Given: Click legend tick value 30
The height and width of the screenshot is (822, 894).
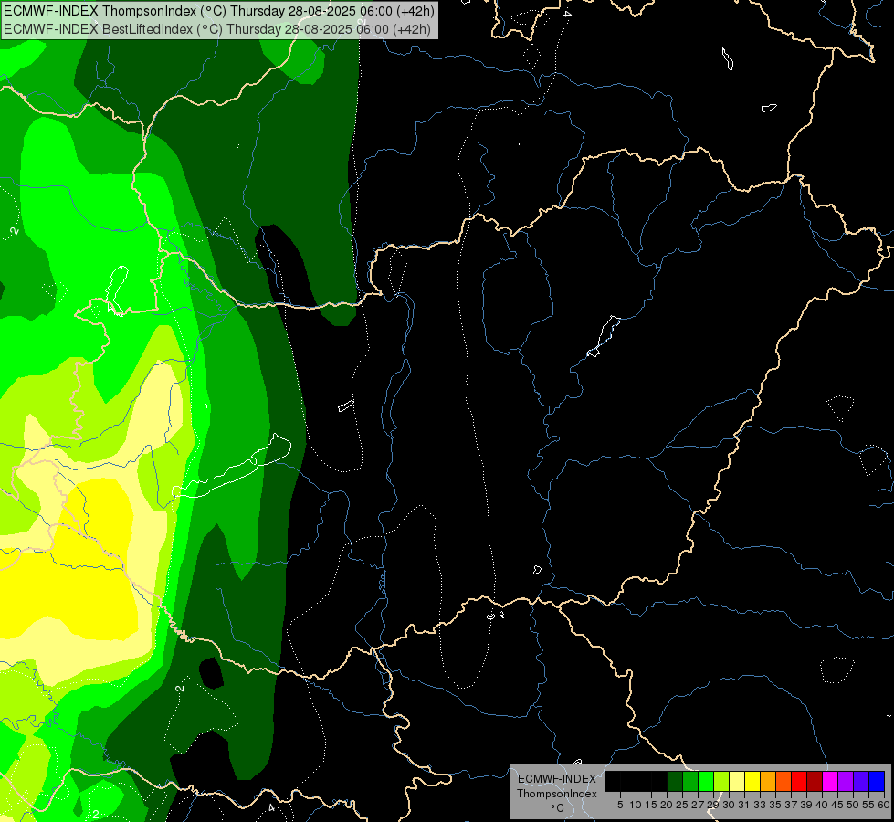Looking at the screenshot, I should (x=730, y=805).
